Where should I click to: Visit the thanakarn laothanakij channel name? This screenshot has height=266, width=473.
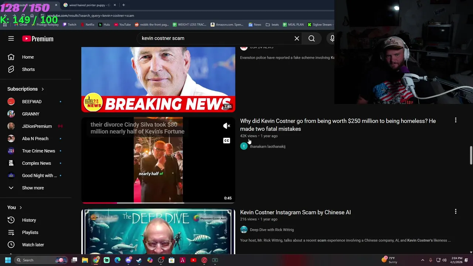(268, 147)
